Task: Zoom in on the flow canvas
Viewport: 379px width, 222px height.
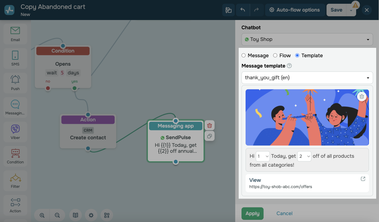Action: (x=42, y=215)
